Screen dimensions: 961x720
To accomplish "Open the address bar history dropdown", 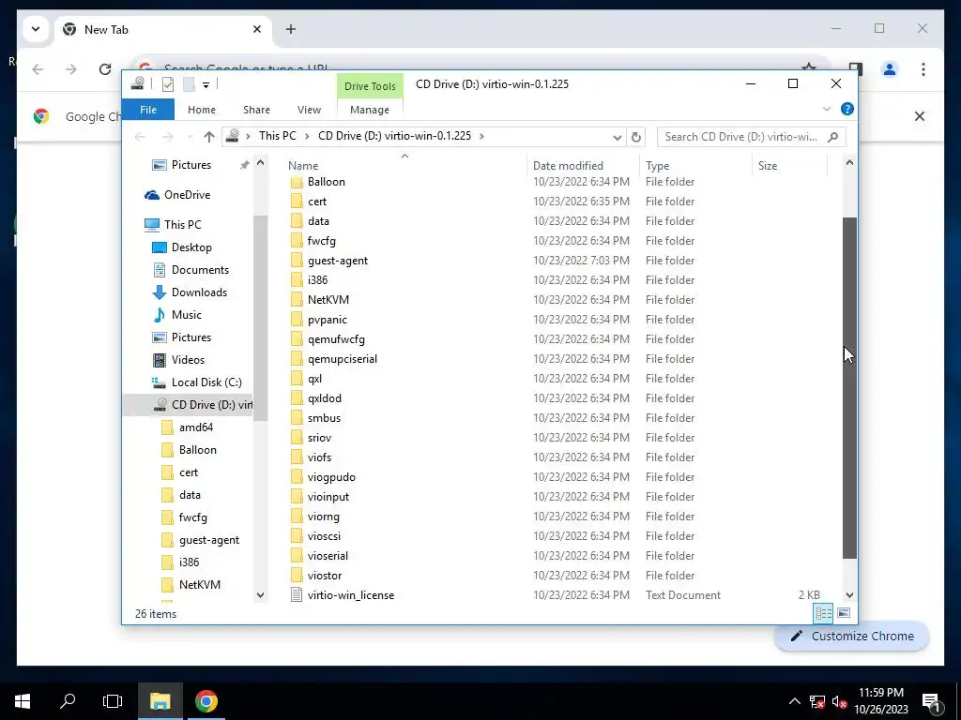I will [x=618, y=137].
